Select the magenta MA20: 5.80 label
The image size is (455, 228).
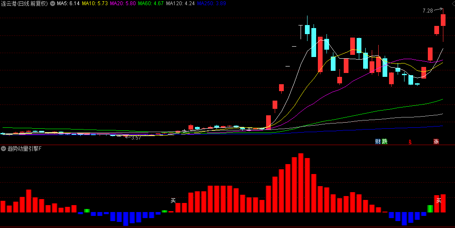tap(123, 3)
